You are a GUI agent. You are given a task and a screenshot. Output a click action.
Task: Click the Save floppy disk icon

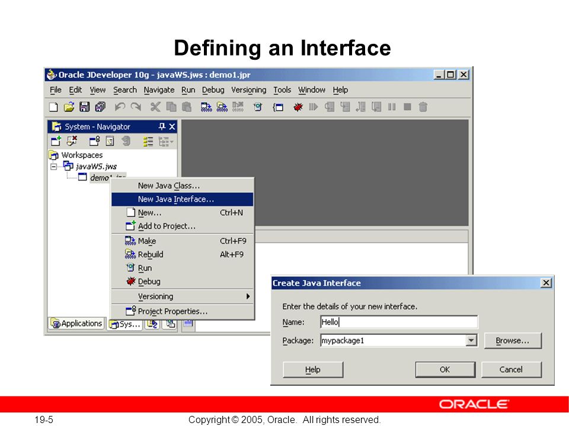[85, 107]
